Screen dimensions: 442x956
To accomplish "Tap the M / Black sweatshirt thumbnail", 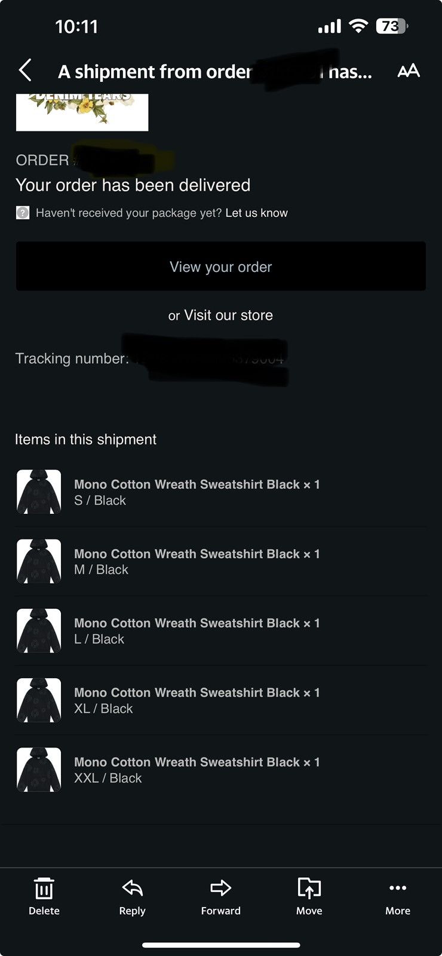I will point(39,561).
